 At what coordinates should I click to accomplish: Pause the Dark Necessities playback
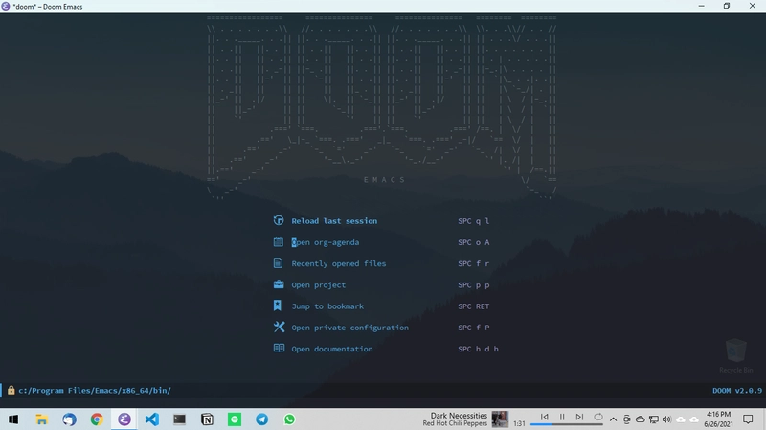click(x=562, y=417)
